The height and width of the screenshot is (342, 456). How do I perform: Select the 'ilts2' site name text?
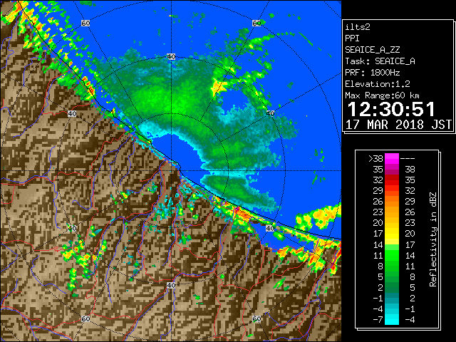click(x=358, y=27)
